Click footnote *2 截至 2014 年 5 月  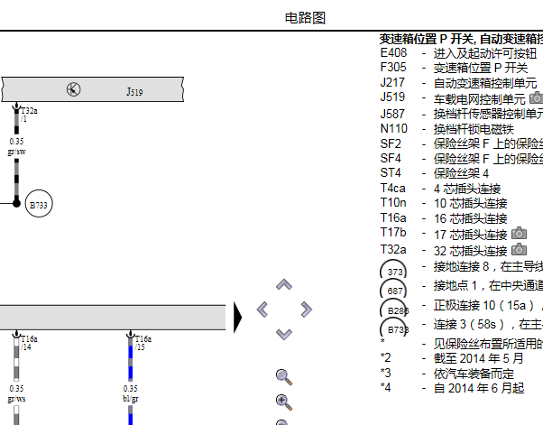click(x=452, y=358)
